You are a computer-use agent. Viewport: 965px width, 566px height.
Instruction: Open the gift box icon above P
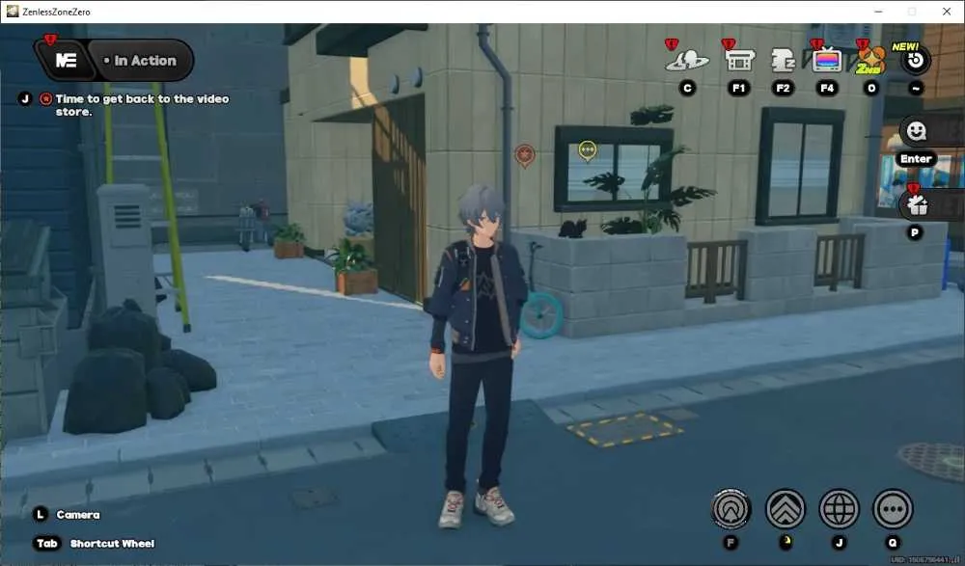pos(917,205)
